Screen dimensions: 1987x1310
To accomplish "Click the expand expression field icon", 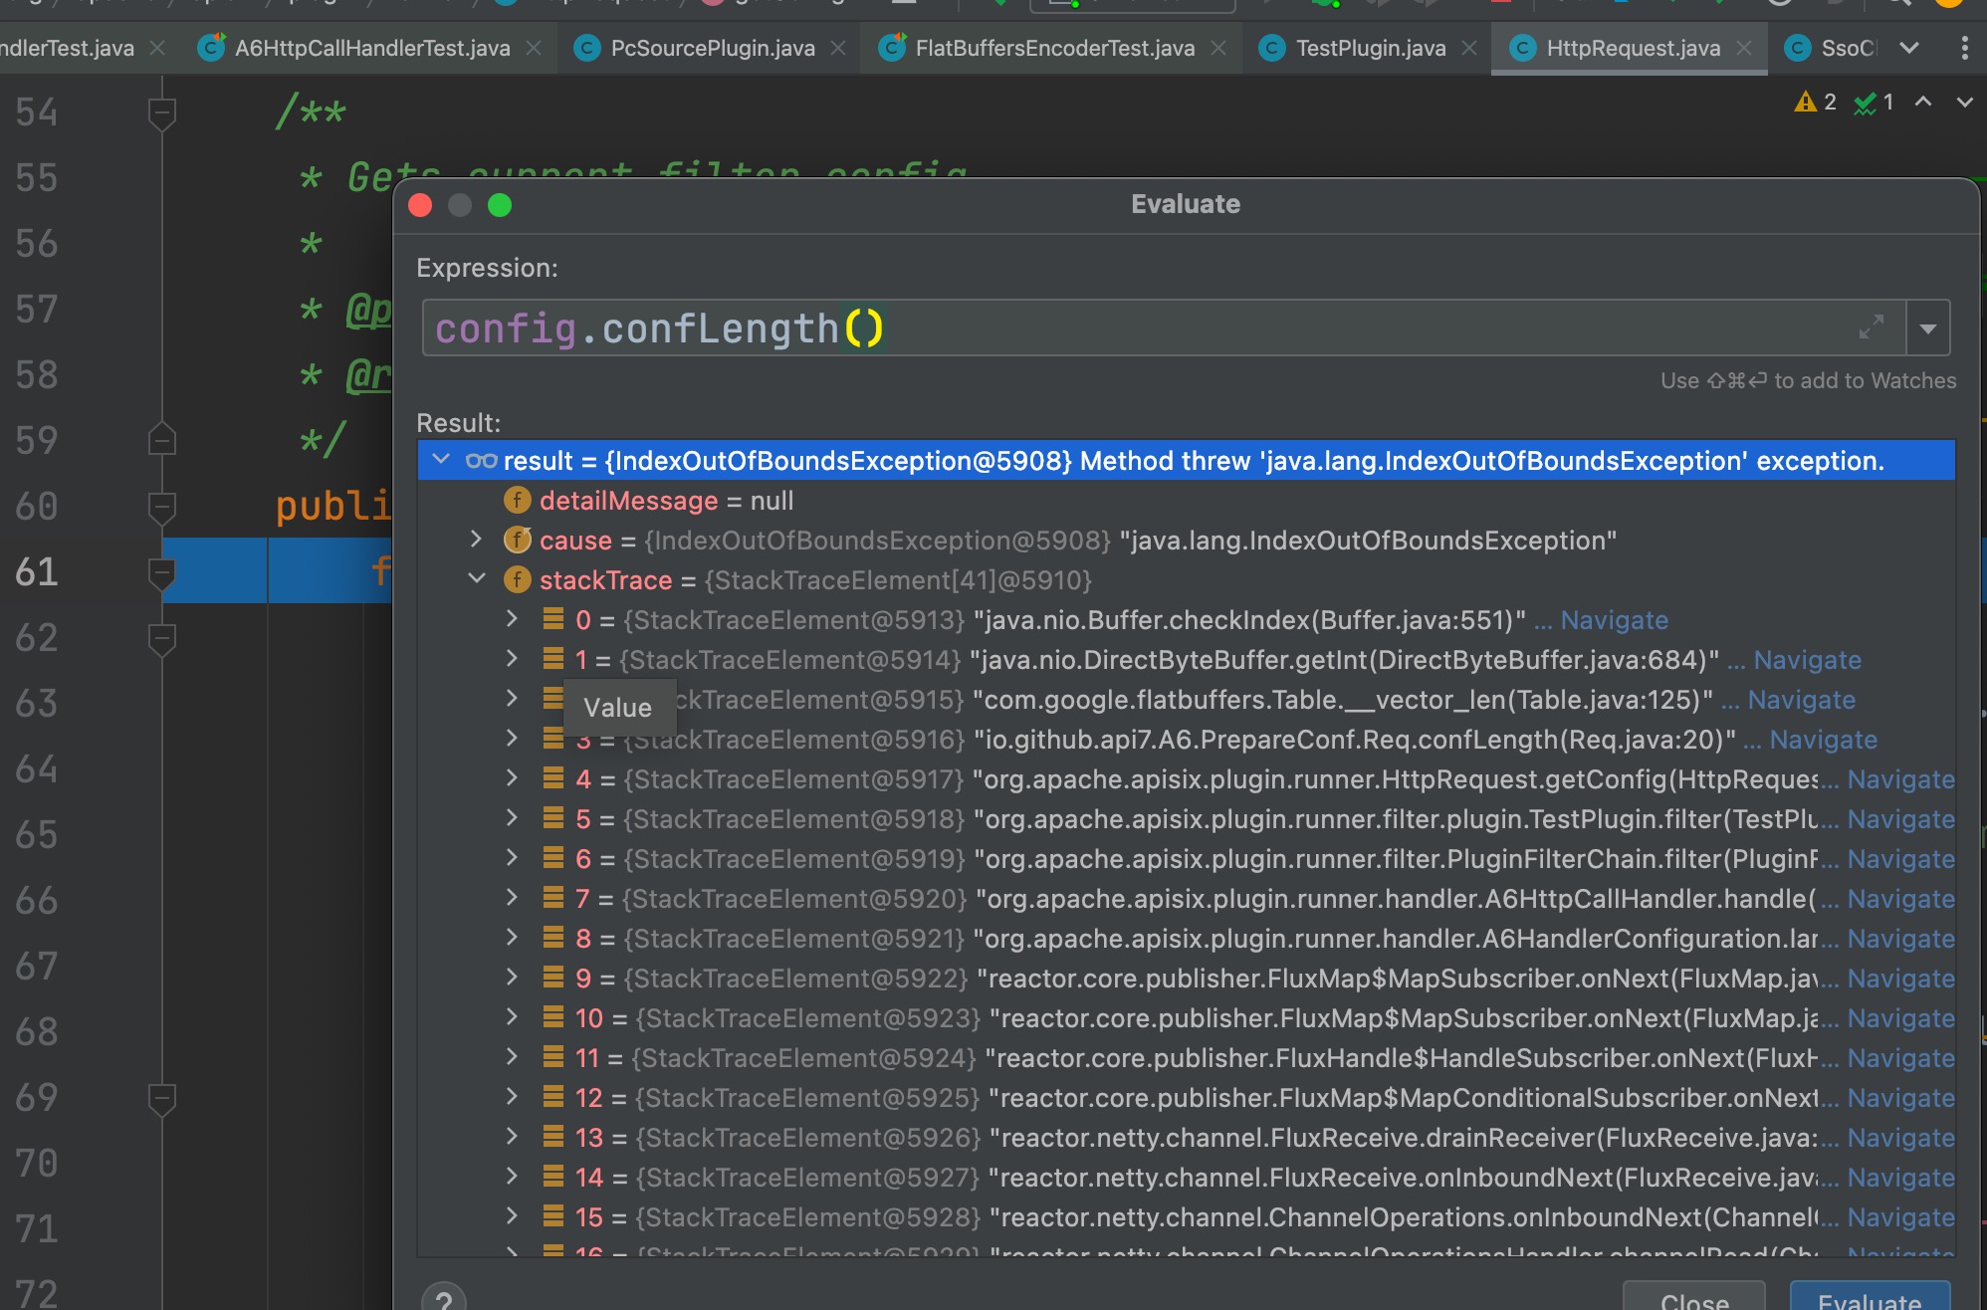I will click(x=1871, y=327).
